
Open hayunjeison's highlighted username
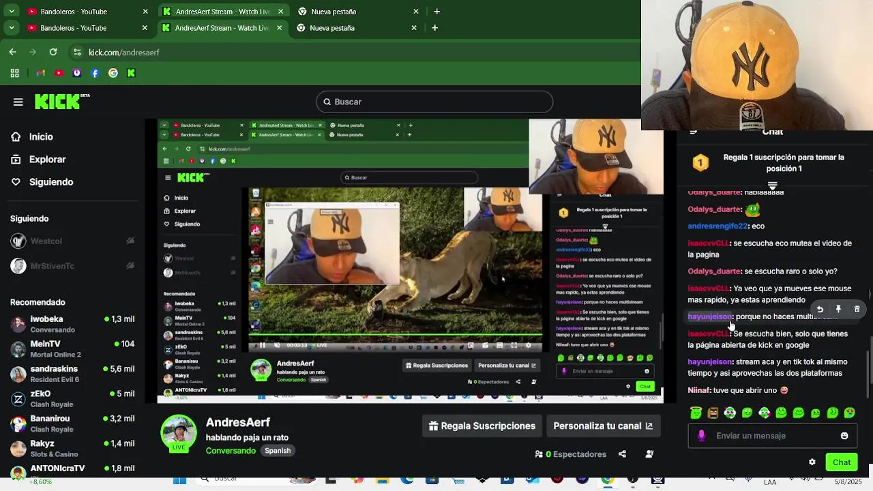(709, 316)
